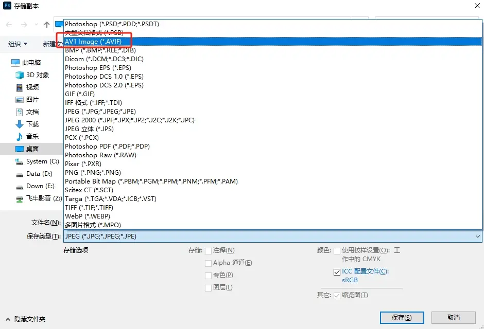Select TIFF (*.TIF;*.TIFF) format
Screen dimensions: 484x329
pos(273,207)
